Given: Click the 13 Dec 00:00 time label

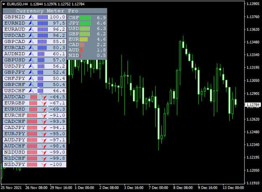Looking at the screenshot, I should pos(233,188).
